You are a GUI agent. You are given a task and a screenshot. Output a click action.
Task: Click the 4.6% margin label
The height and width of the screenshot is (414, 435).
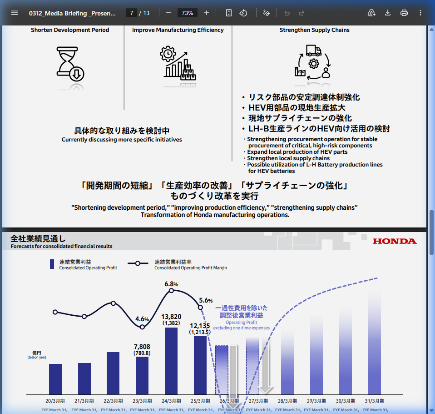coord(142,319)
